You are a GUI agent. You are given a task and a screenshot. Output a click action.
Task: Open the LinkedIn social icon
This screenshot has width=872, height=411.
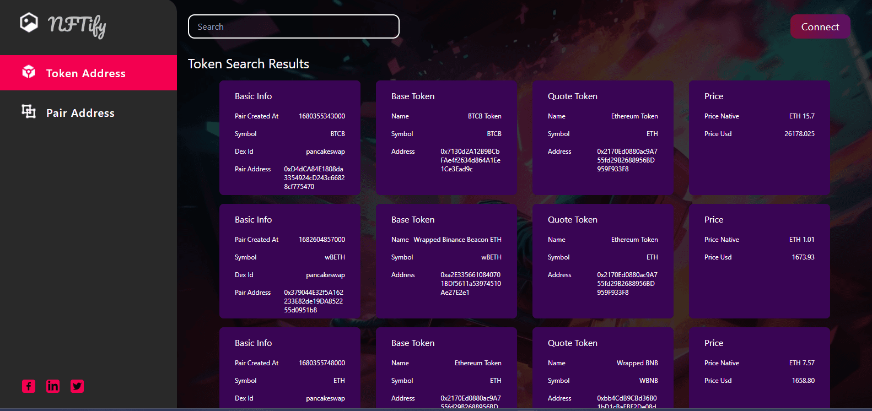[x=53, y=386]
